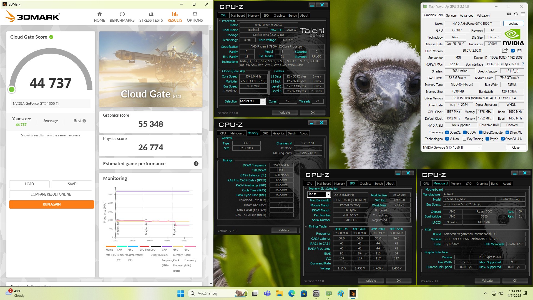
Task: Click the NVIDIA logo in GPU-Z
Action: click(514, 37)
